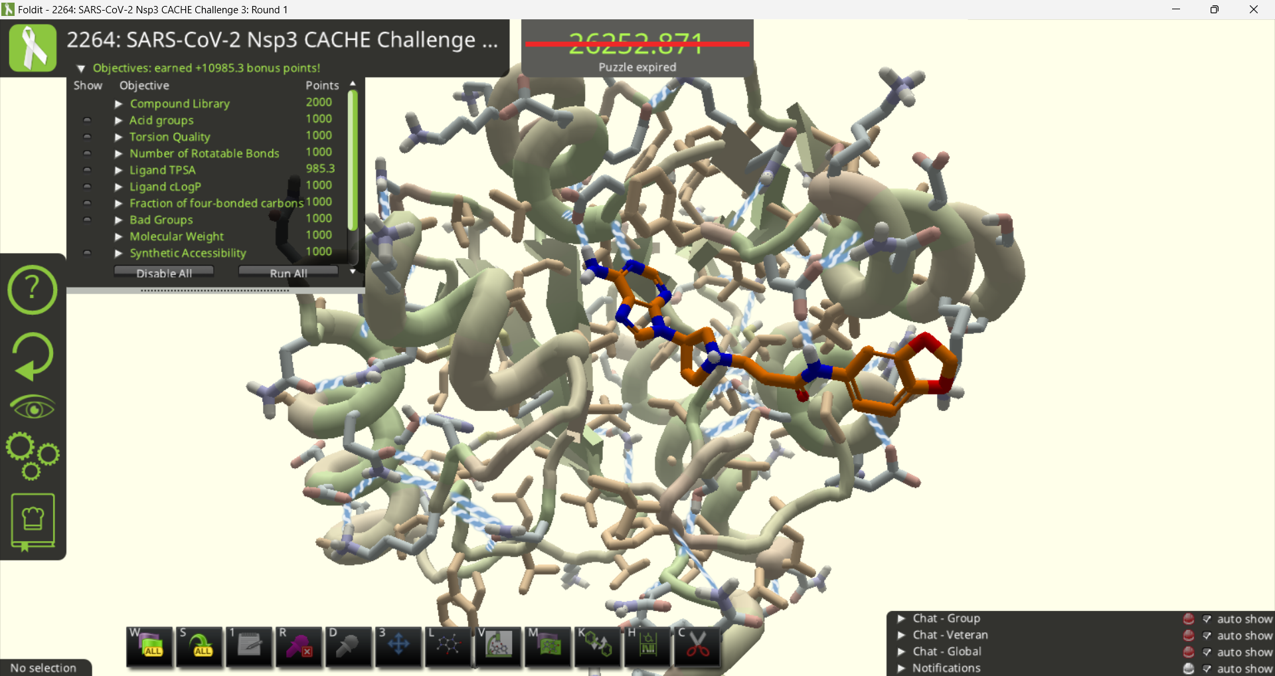
Task: Uncheck auto show for Notifications
Action: point(1207,669)
